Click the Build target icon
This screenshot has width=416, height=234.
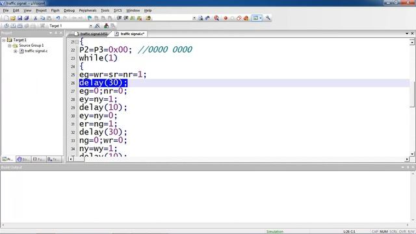coord(13,26)
